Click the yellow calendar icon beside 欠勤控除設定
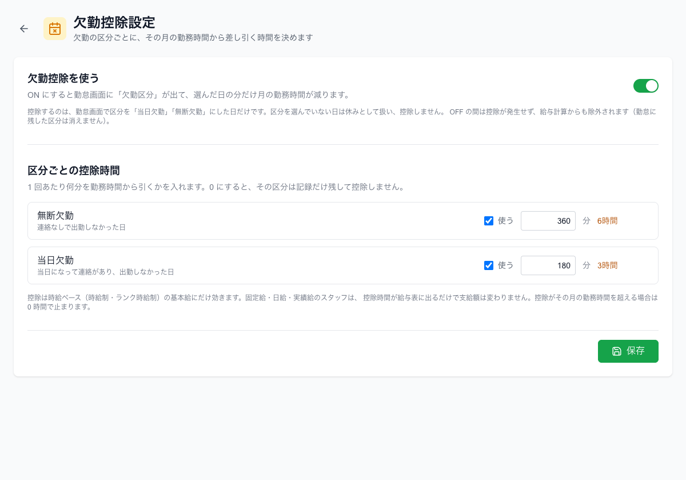 point(55,29)
